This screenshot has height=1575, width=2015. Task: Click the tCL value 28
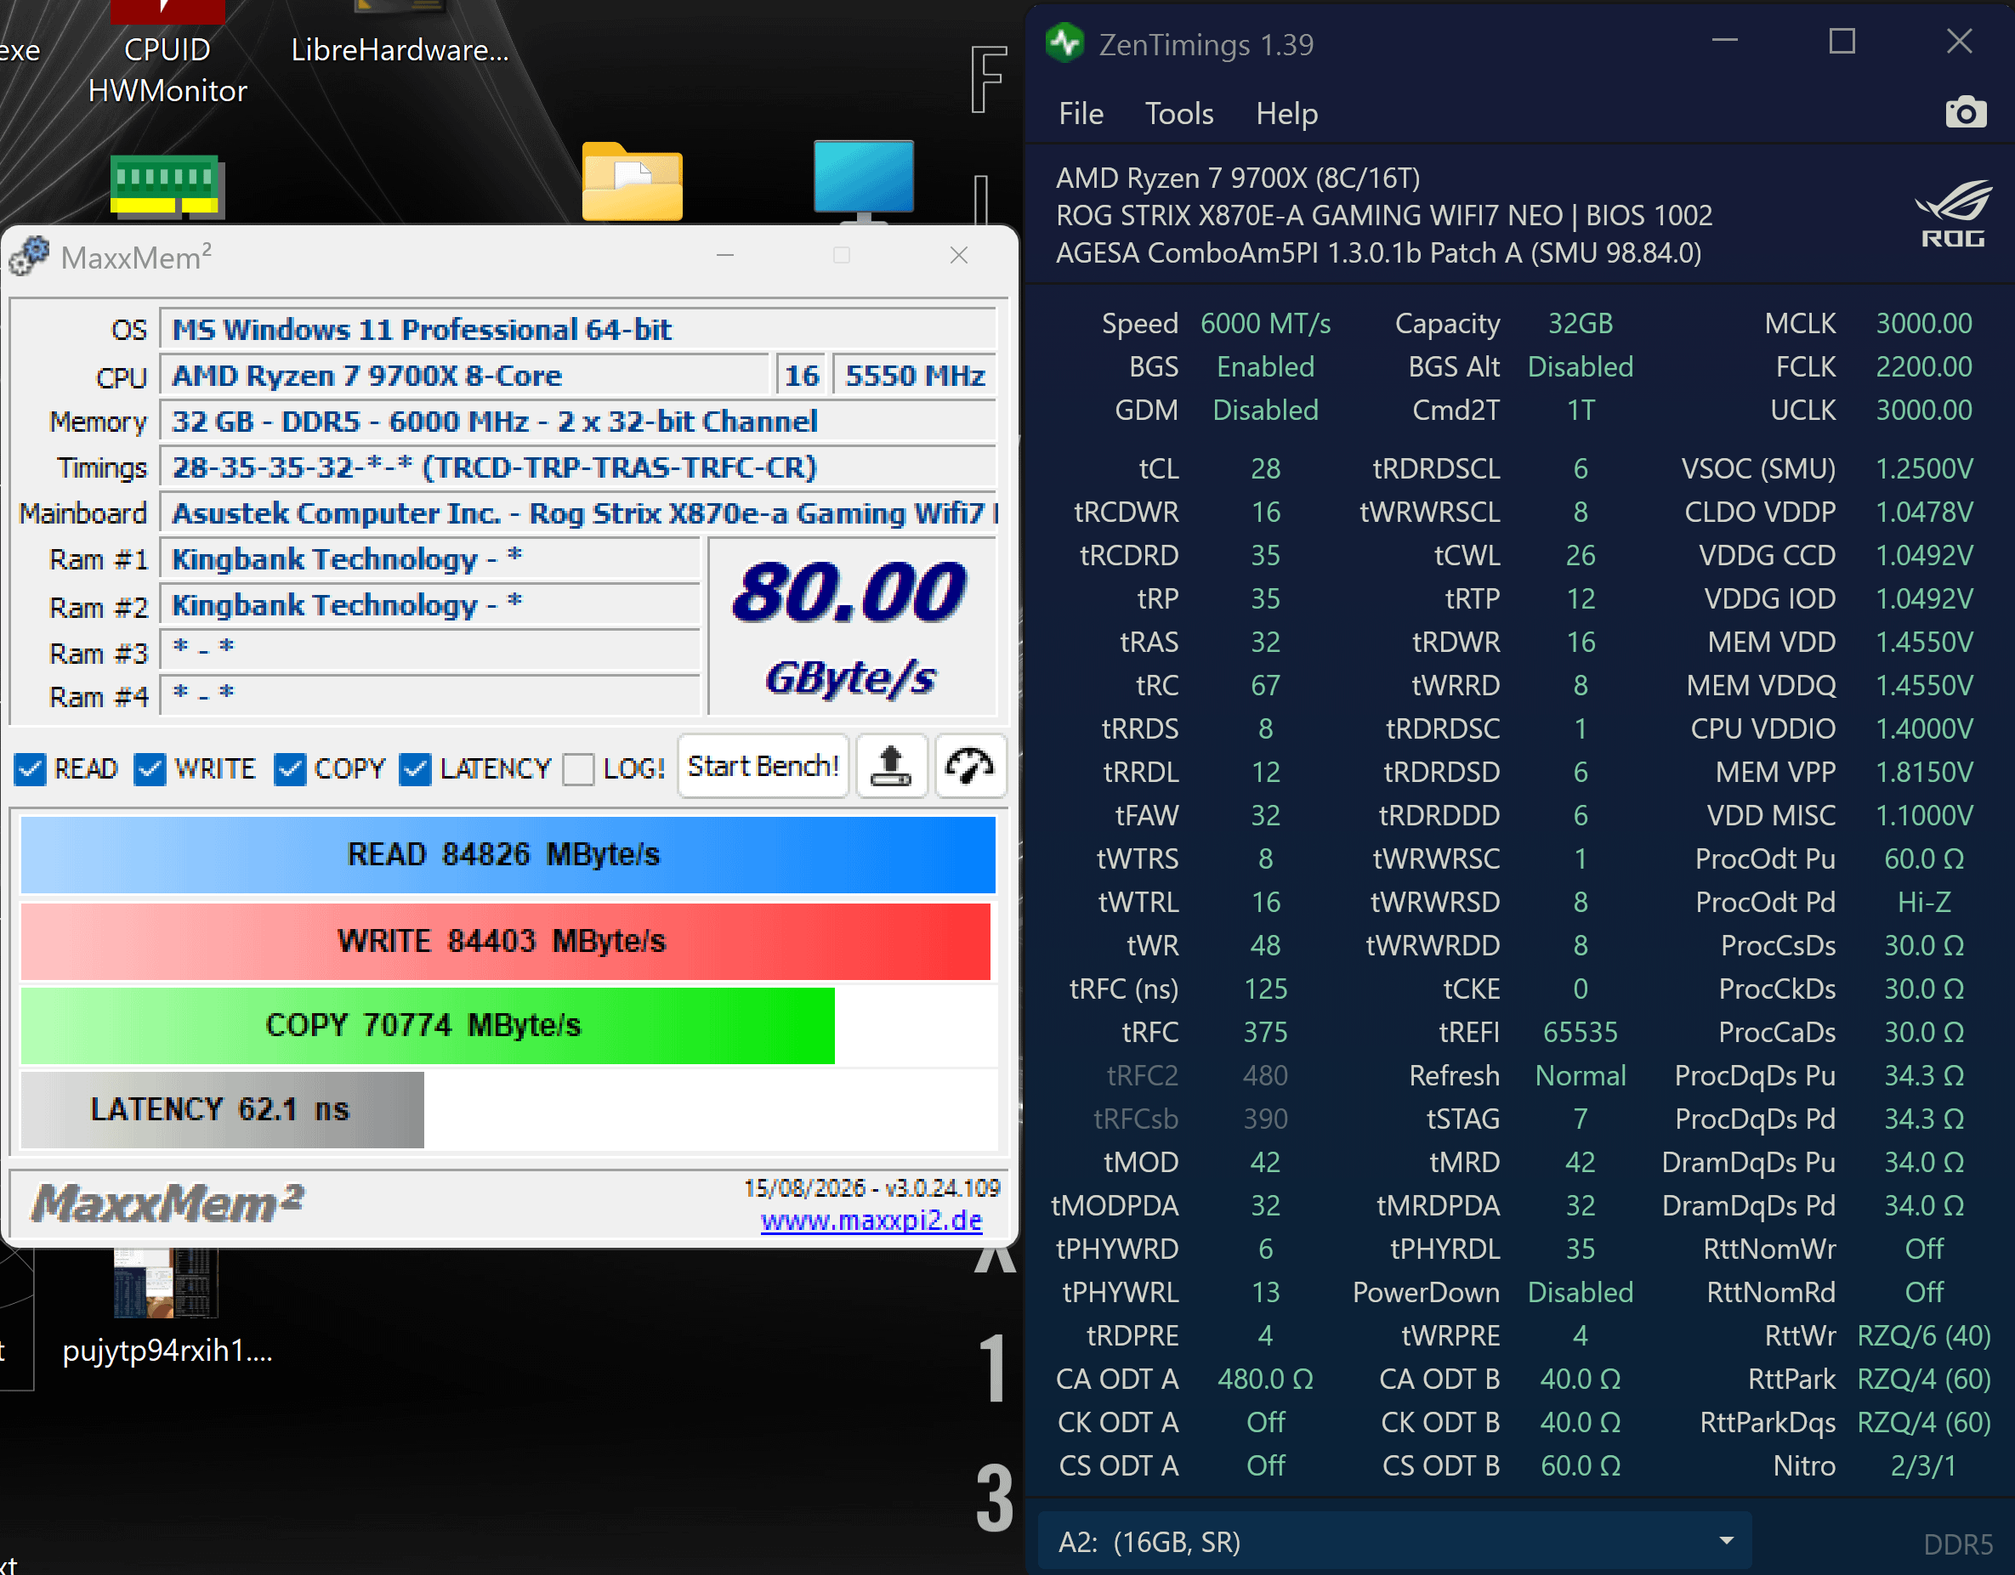(1265, 468)
